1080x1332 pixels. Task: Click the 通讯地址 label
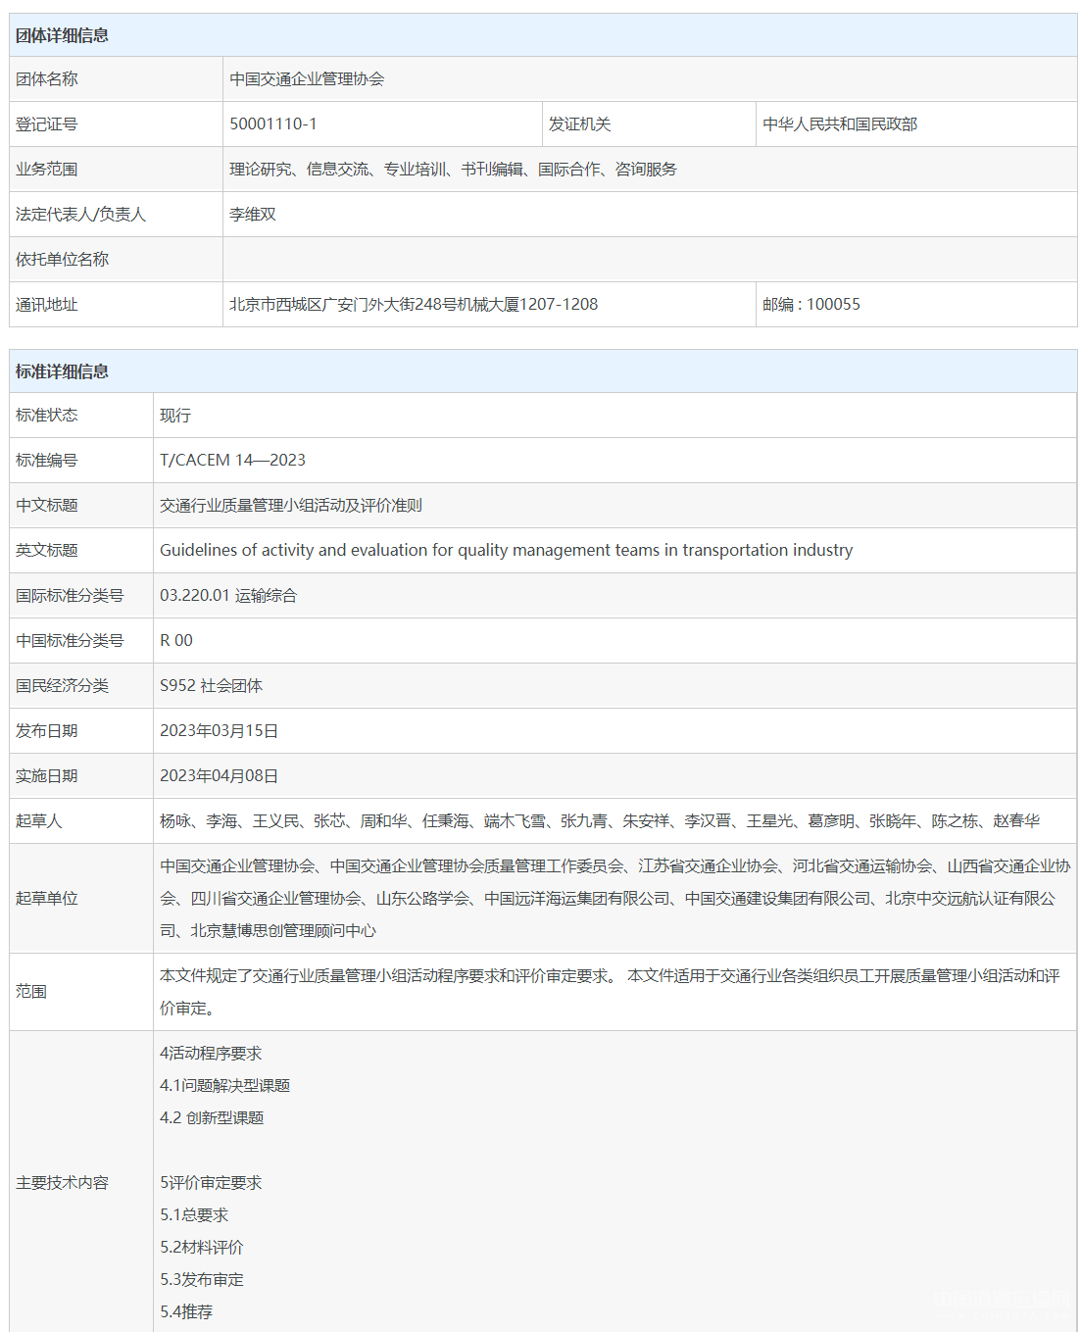[x=46, y=305]
